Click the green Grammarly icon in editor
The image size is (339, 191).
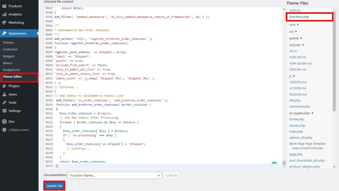274,163
